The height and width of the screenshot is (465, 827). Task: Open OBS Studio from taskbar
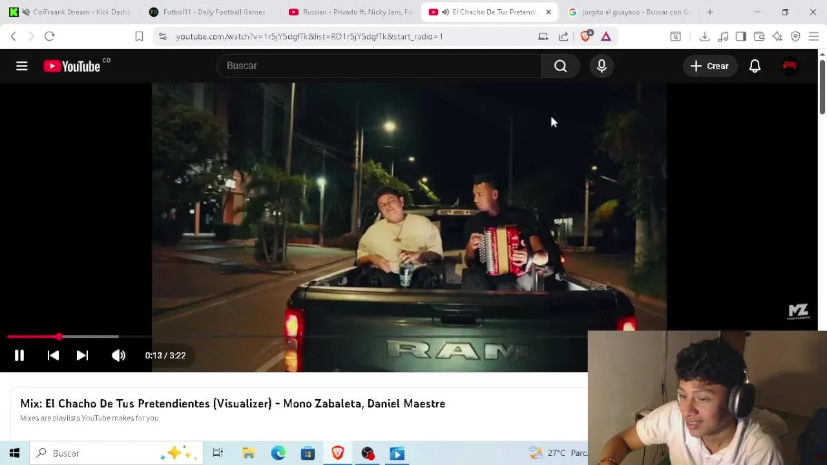pyautogui.click(x=368, y=453)
